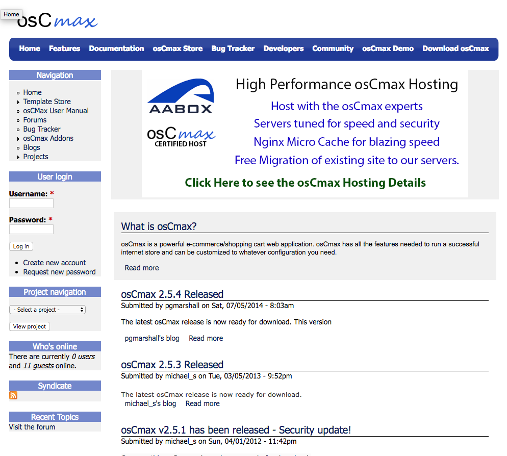Click Read more beside michael_s's blog
The height and width of the screenshot is (456, 507).
click(x=202, y=403)
